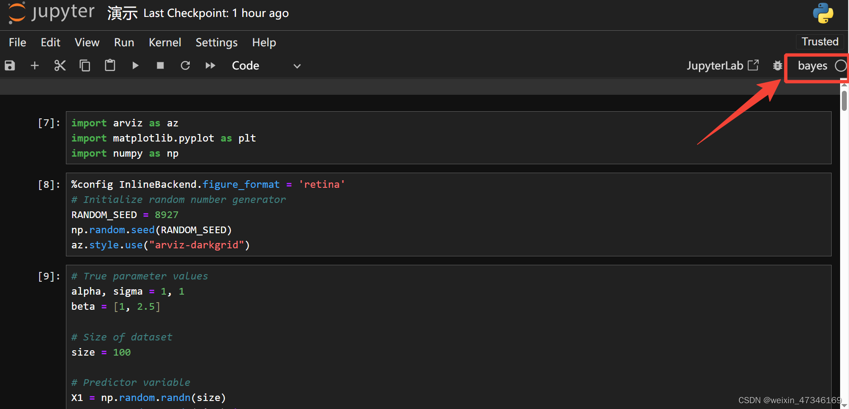
Task: Open the Settings menu
Action: coord(216,43)
